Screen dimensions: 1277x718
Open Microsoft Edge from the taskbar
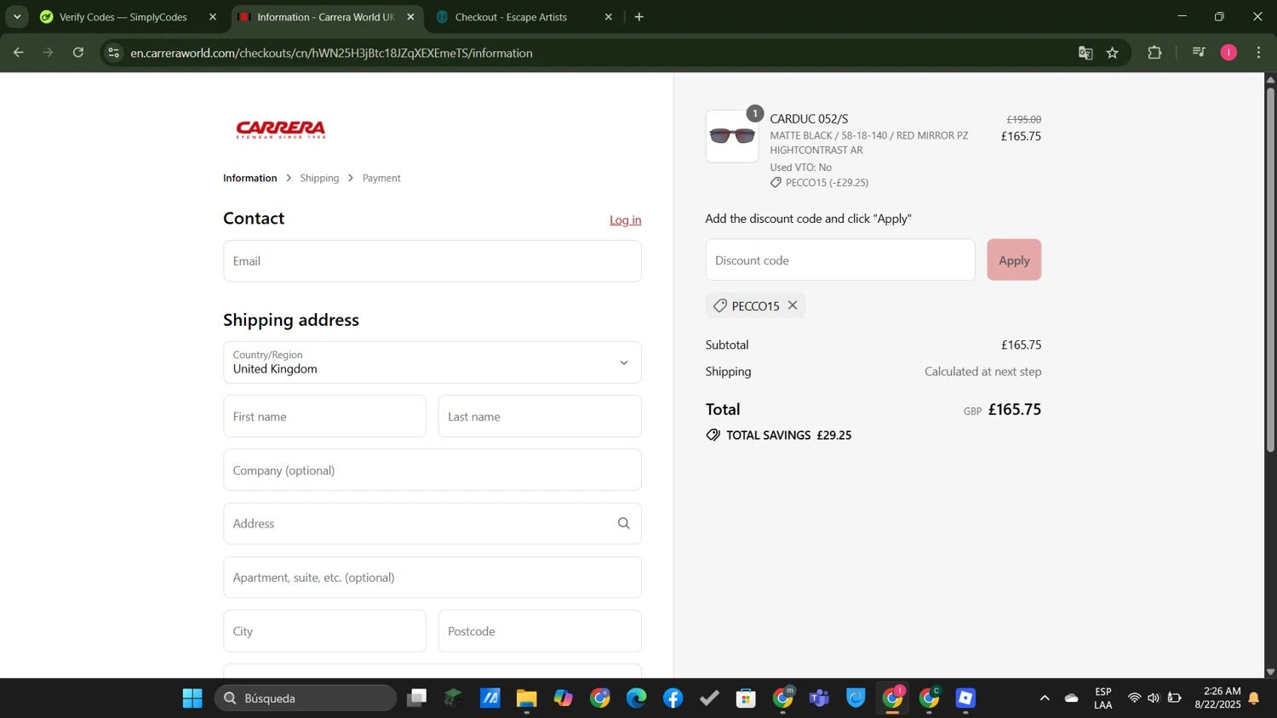click(x=636, y=698)
